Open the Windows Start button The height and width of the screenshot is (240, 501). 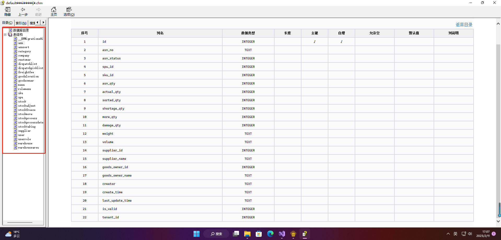coord(196,234)
